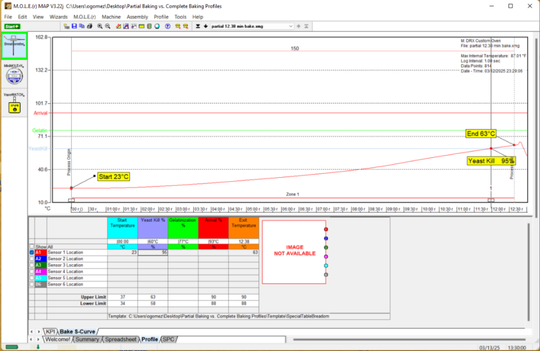Click the Save toolbar icon
The image size is (540, 351).
pos(74,26)
